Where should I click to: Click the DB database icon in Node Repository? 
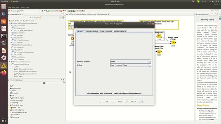[x=11, y=95]
